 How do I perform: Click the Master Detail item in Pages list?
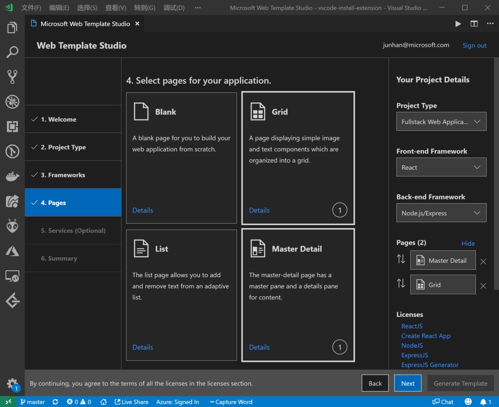click(x=443, y=260)
